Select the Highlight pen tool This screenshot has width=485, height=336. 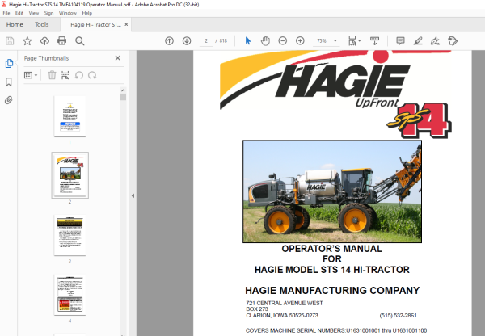(418, 41)
